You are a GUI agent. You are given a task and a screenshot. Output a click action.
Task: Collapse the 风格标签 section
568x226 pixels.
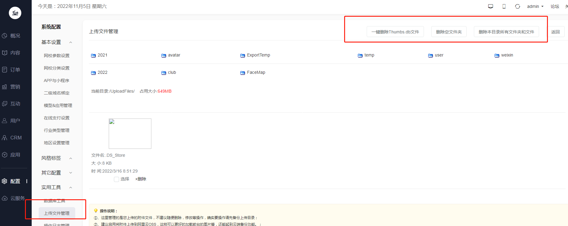tap(71, 158)
